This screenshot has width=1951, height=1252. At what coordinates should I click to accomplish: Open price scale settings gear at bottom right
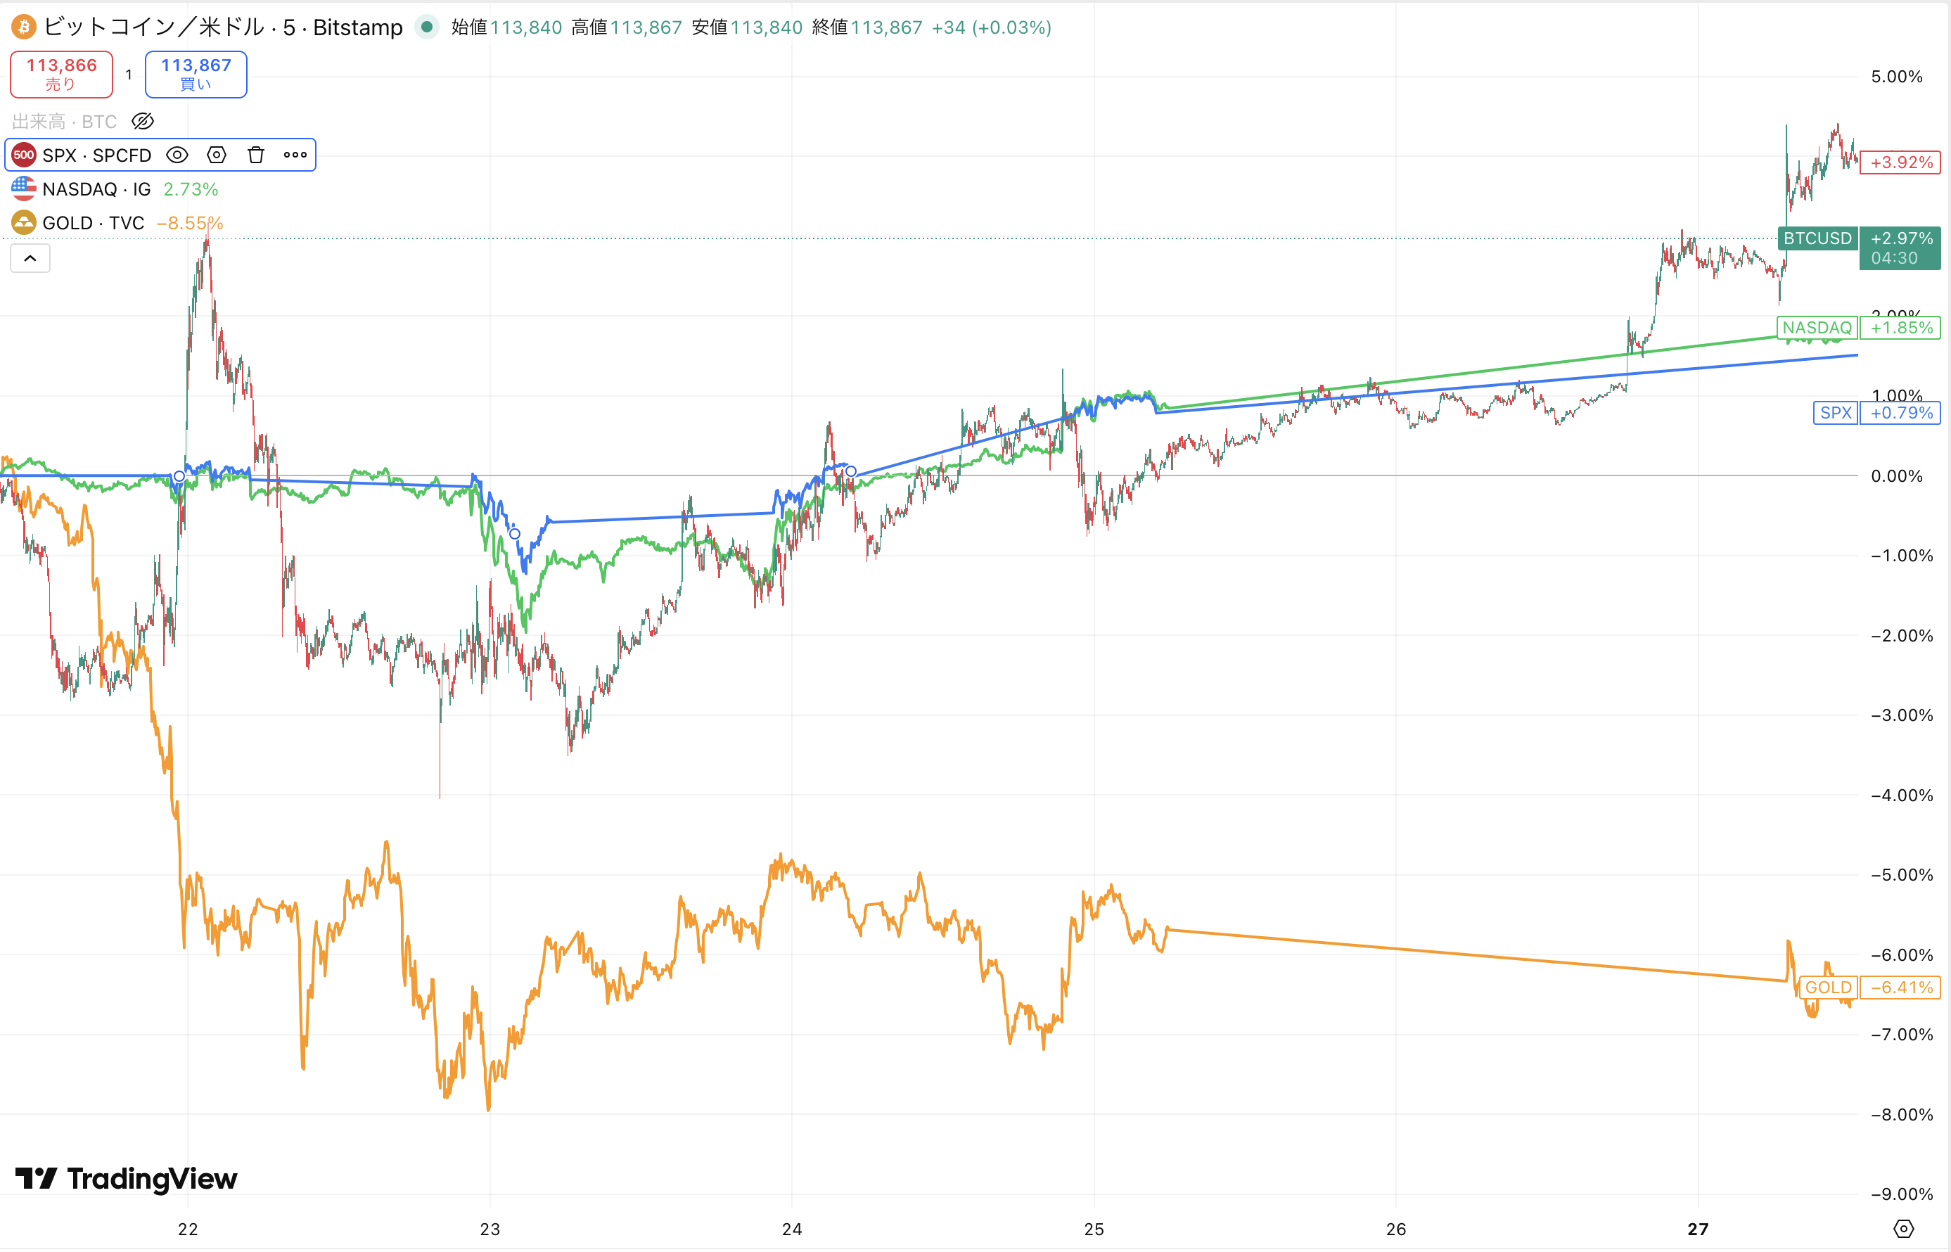coord(1905,1229)
